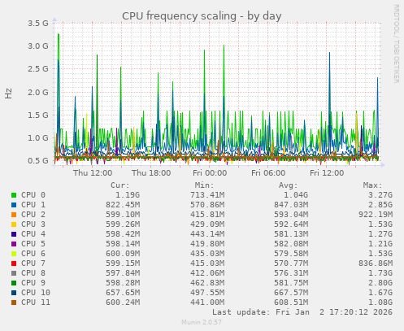Click CPU 1 max value 2.85G
Viewport: 404px width, 331px height.
380,205
